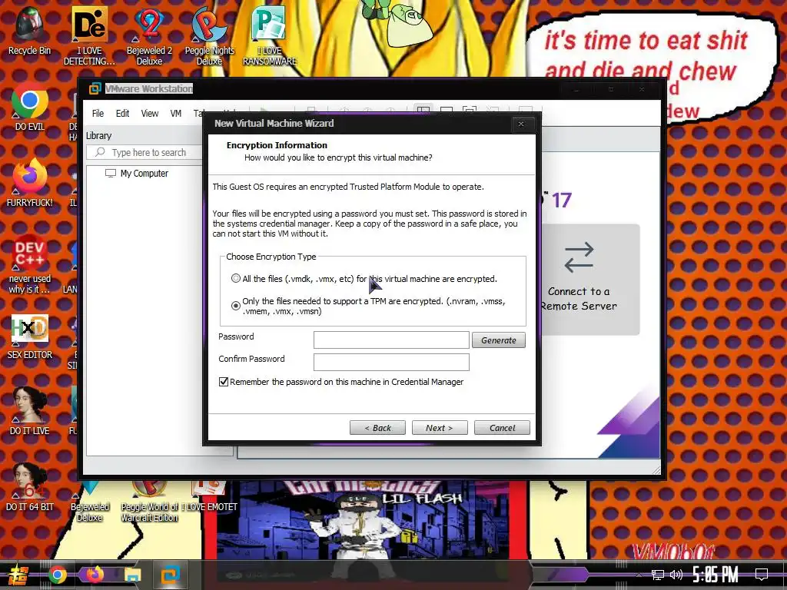Open the DO IT LIVE desktop icon
This screenshot has height=590, width=787.
[x=29, y=410]
